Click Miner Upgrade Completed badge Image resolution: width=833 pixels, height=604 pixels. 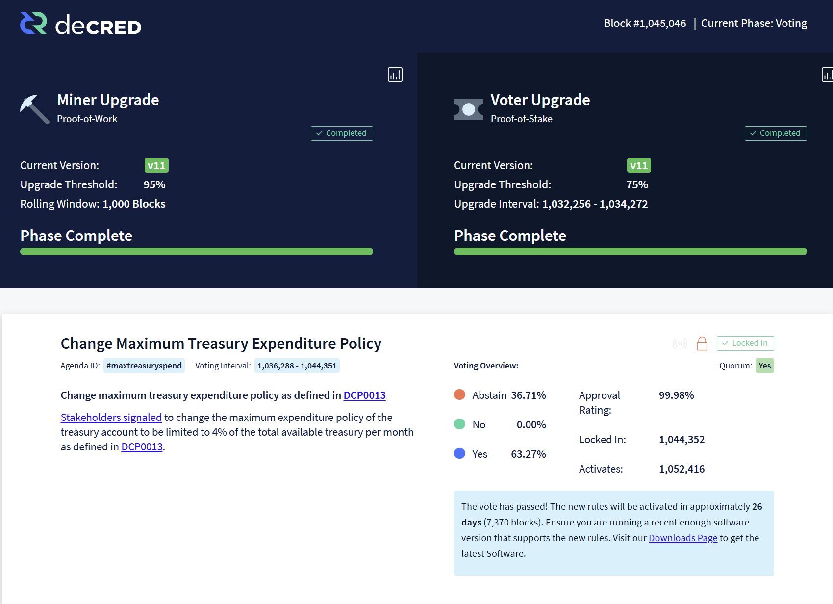[342, 133]
